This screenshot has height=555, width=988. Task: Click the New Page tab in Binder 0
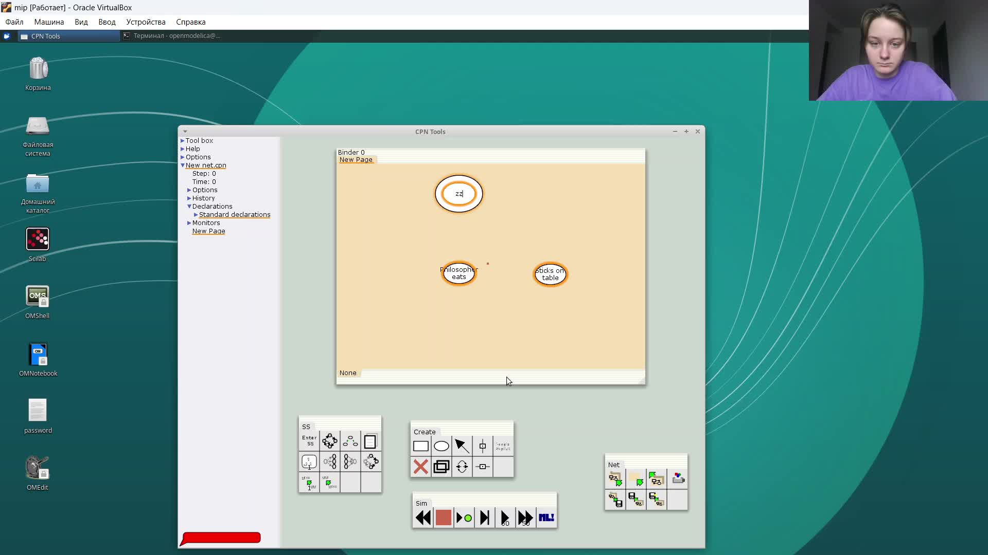pos(356,159)
